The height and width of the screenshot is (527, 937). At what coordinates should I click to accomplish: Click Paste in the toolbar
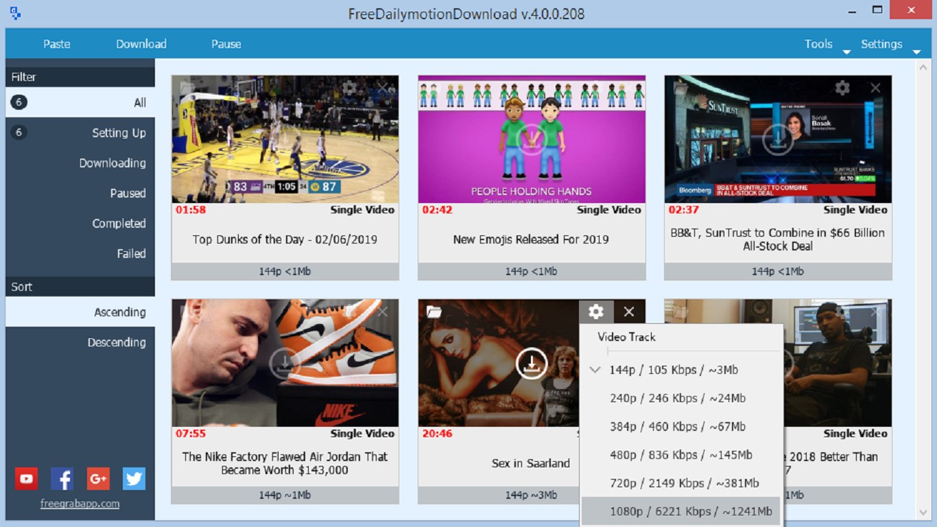pyautogui.click(x=57, y=44)
